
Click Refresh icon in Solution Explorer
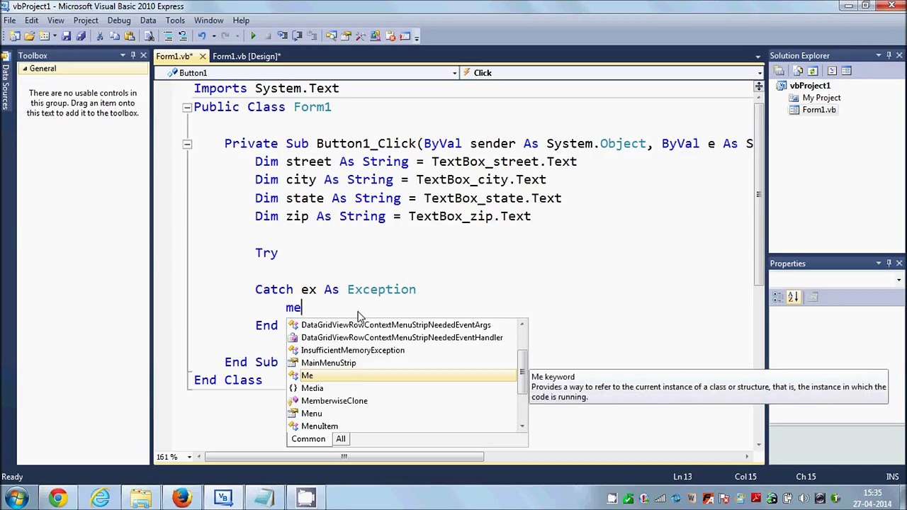(813, 71)
